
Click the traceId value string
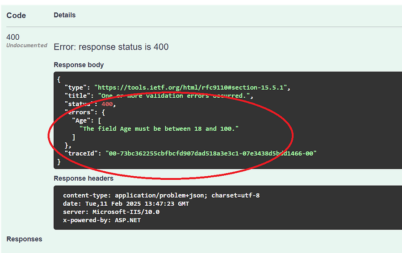click(x=211, y=153)
